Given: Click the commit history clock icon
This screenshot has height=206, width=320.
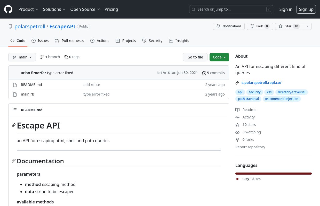Looking at the screenshot, I should point(204,73).
